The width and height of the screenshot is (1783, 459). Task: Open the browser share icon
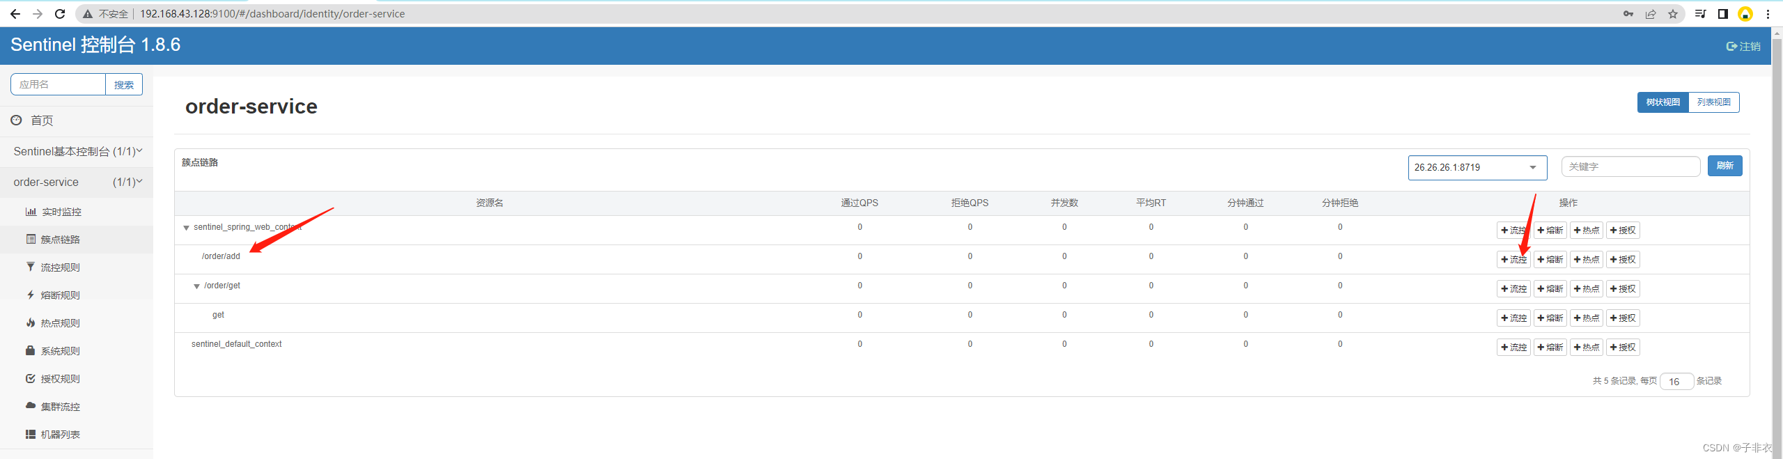coord(1651,14)
